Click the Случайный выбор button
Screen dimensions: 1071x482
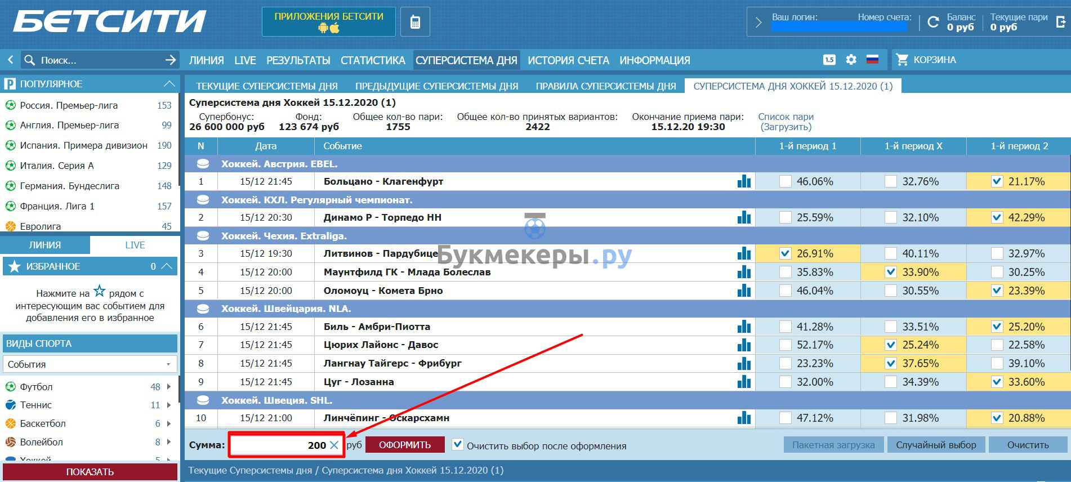click(936, 445)
